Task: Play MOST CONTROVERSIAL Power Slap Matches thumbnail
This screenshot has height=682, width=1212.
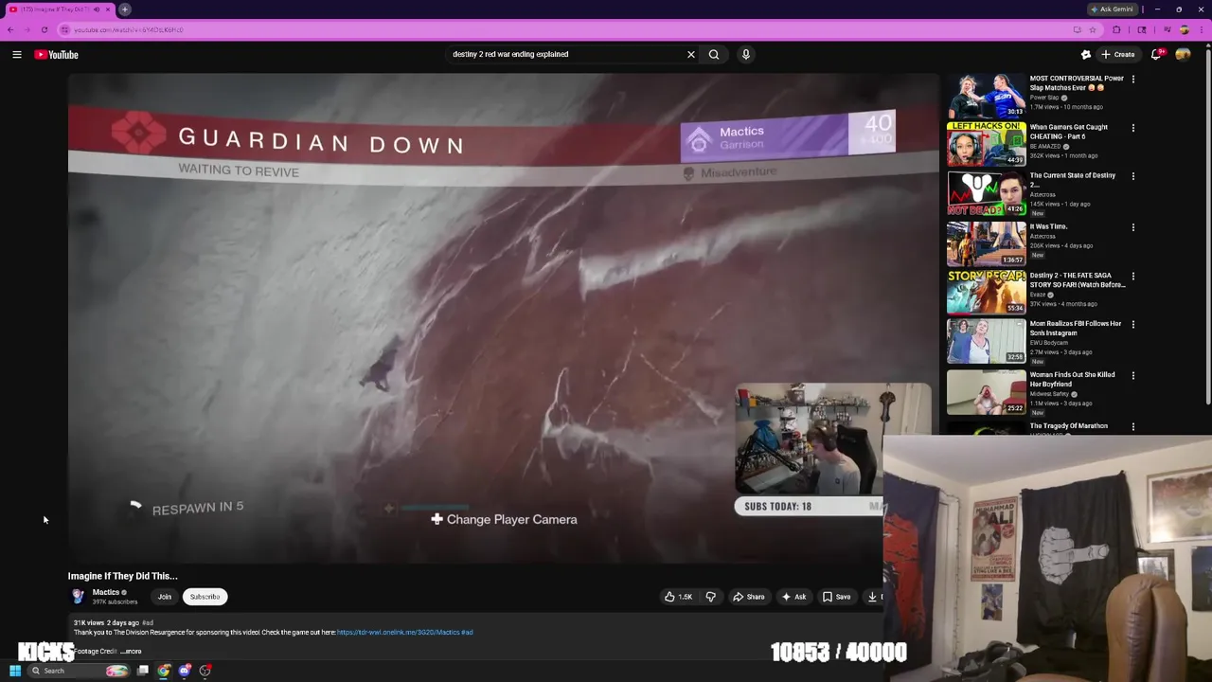Action: (986, 96)
